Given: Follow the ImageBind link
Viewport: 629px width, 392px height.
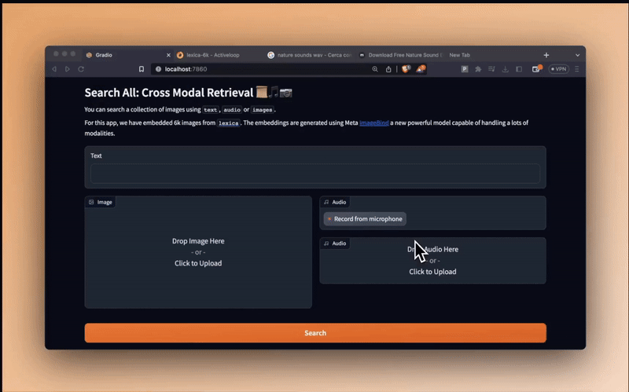Looking at the screenshot, I should click(x=374, y=123).
